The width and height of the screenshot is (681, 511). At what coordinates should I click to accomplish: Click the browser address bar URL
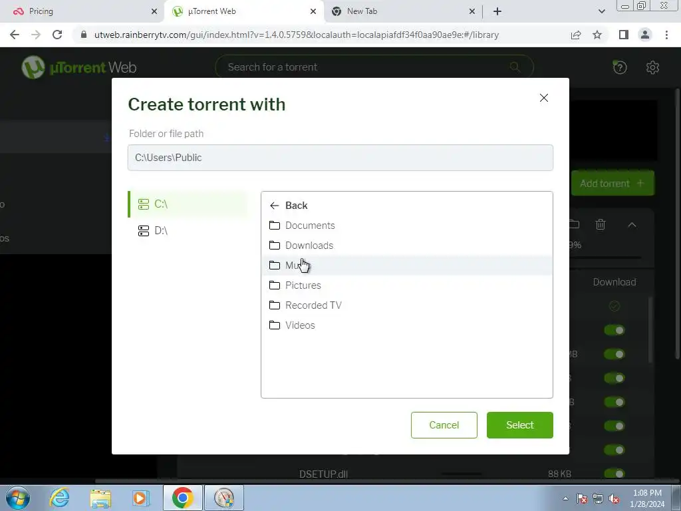tap(296, 35)
